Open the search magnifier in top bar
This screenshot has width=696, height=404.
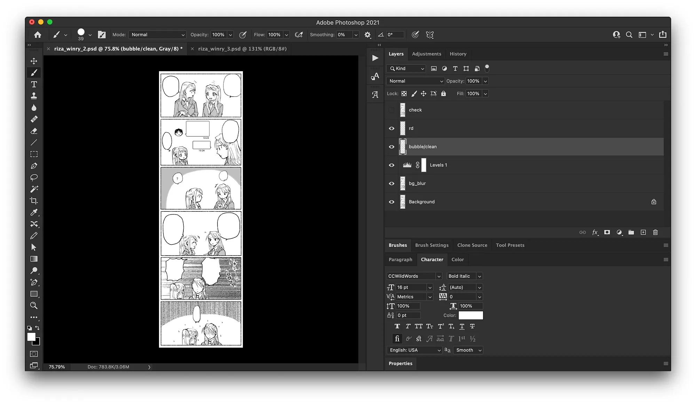(629, 35)
